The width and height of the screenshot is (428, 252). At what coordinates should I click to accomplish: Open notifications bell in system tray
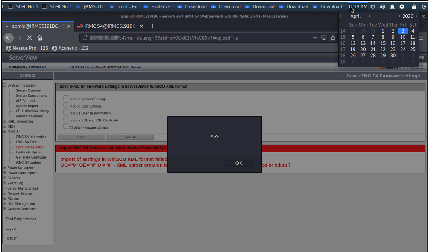click(x=392, y=6)
